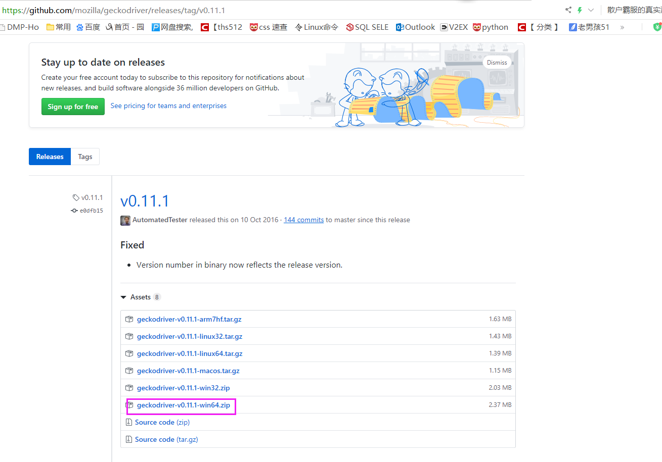Screen dimensions: 662x462
Task: Download geckodriver-v0.11.1-arm7hf.tar.gz
Action: click(189, 319)
